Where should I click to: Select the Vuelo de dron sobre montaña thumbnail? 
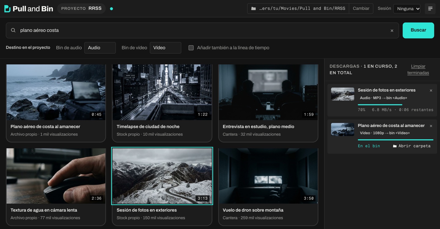point(268,176)
